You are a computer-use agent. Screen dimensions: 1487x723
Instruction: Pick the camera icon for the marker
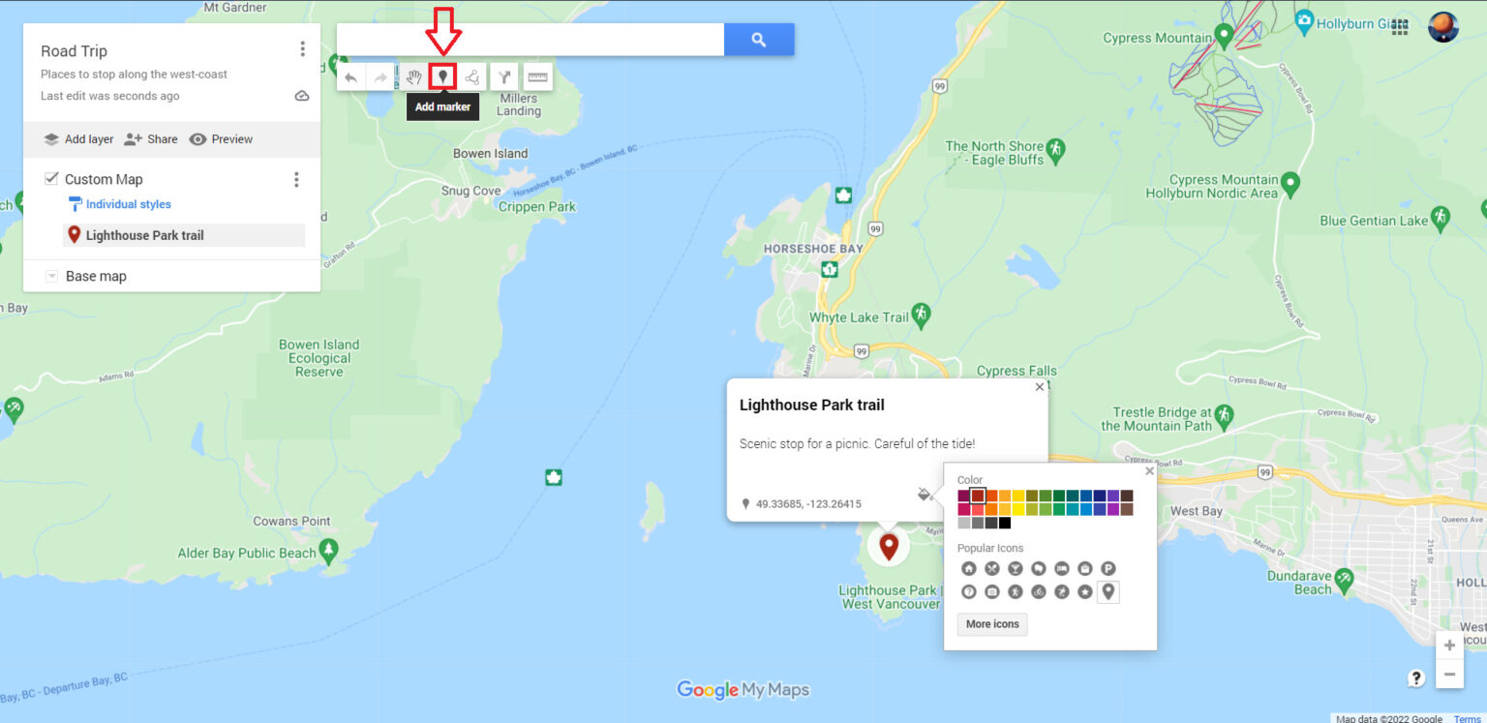click(x=991, y=591)
